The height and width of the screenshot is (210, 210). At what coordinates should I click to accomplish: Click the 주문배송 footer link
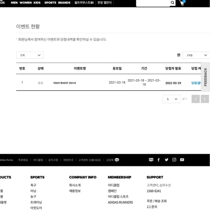tap(23, 160)
